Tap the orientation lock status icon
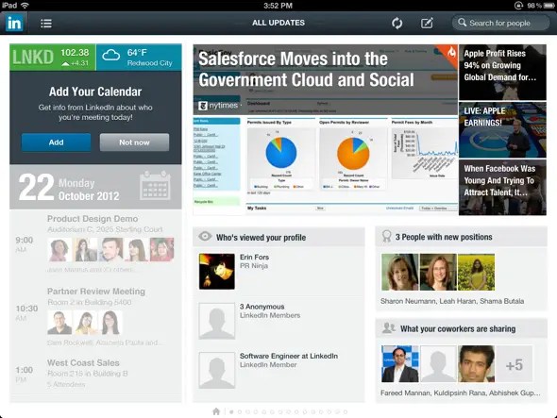557x418 pixels. pos(518,6)
